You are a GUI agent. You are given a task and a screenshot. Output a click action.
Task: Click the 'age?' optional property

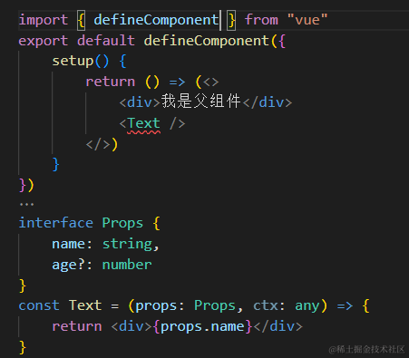(69, 266)
